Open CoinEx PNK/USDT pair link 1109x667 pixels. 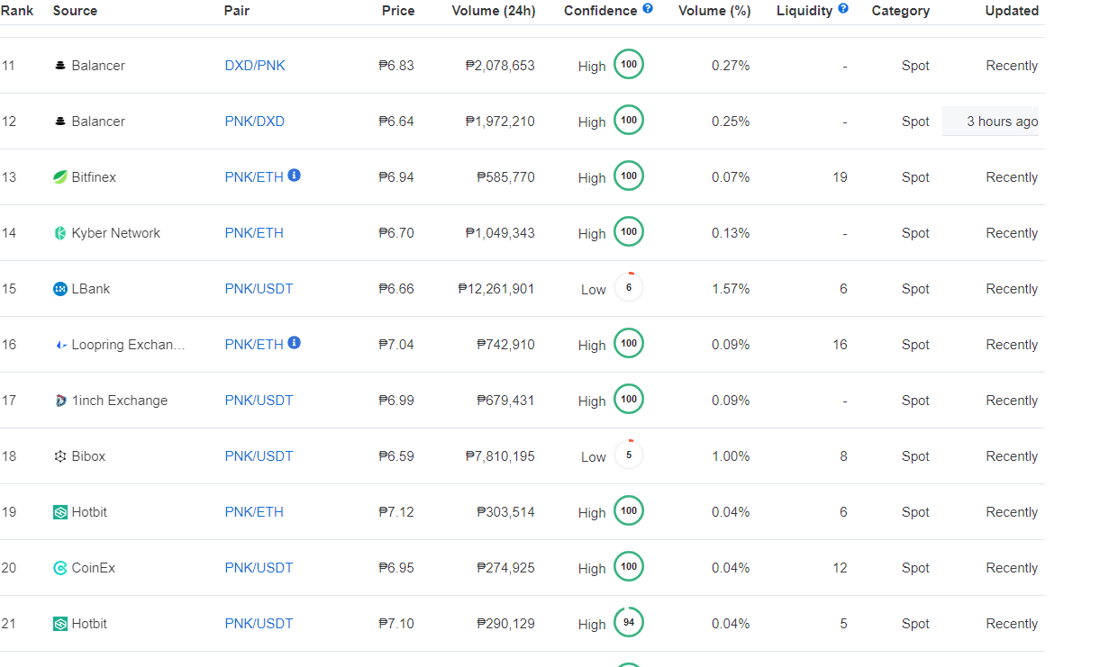(x=259, y=568)
